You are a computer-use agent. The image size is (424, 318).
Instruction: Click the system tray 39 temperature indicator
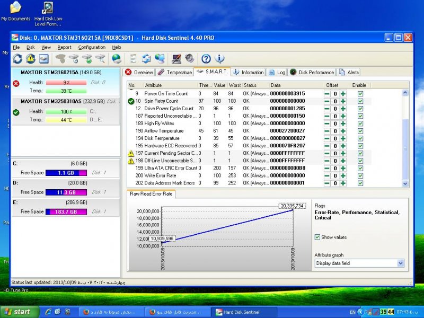click(383, 312)
